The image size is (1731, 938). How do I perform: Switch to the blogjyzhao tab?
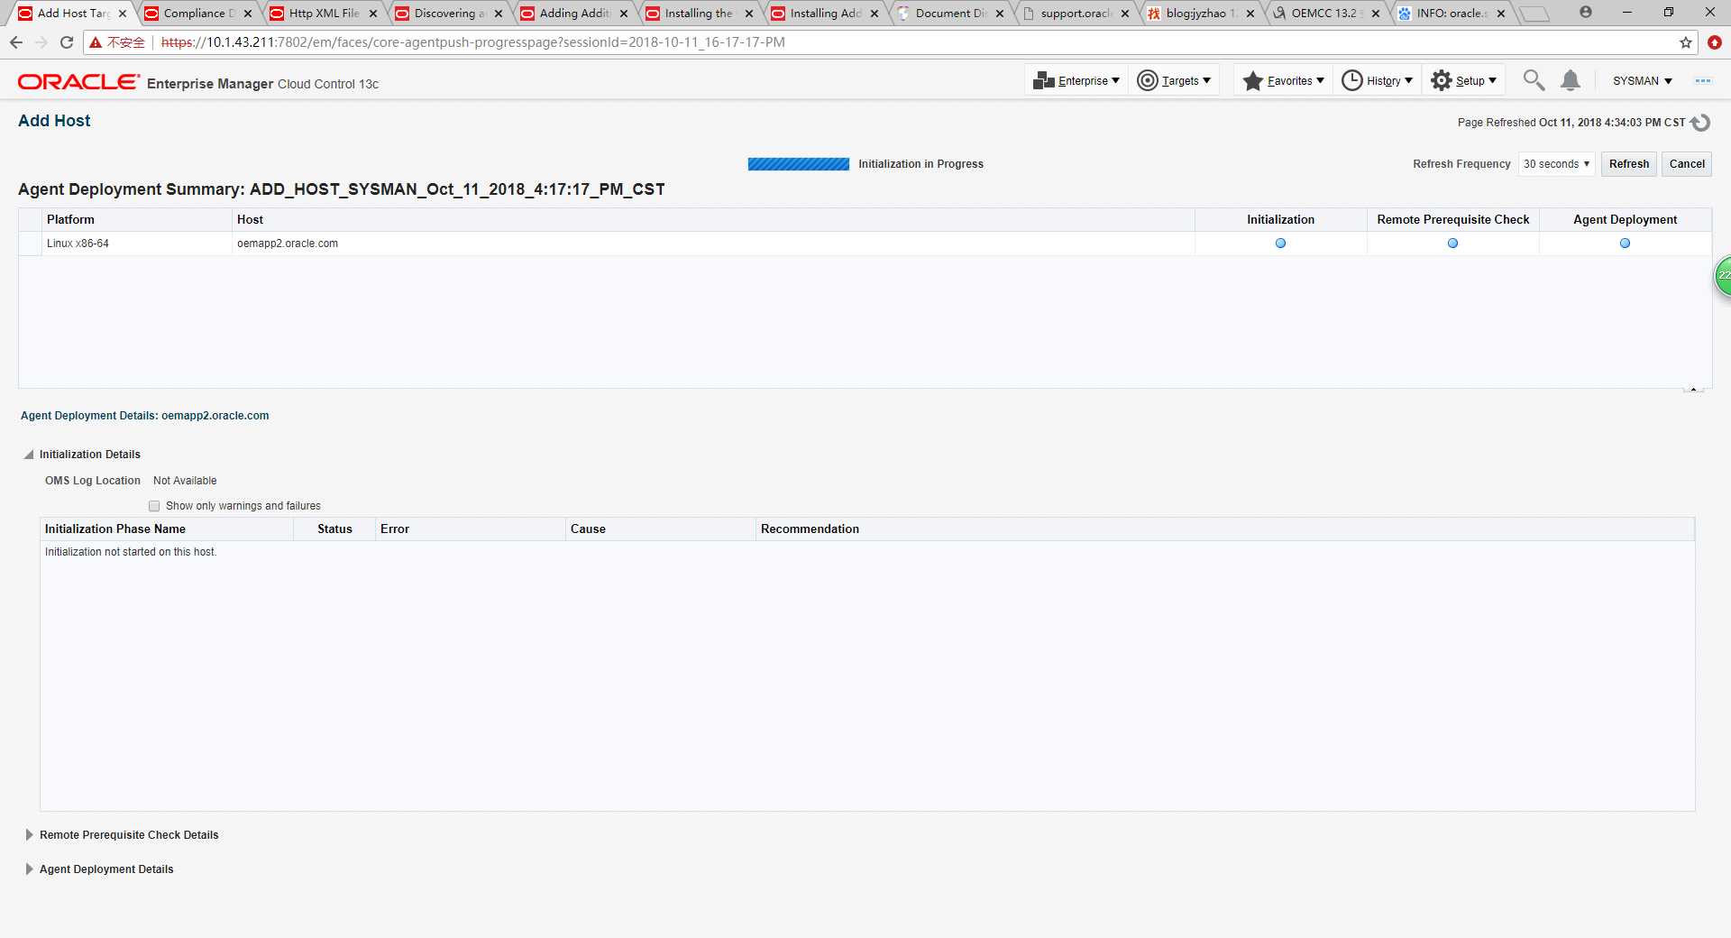tap(1201, 14)
